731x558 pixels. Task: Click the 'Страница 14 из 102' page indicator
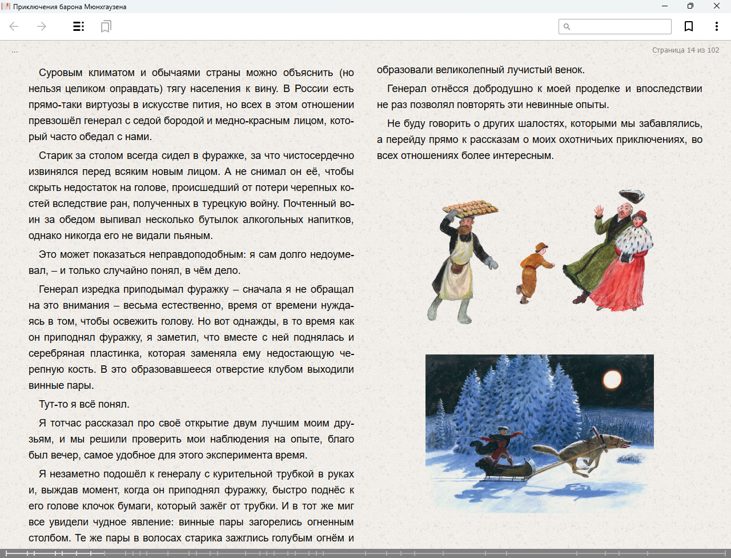[685, 50]
